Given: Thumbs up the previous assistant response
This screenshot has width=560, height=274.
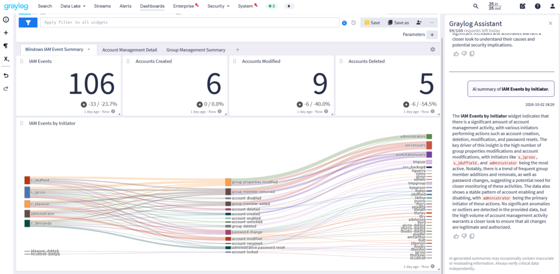Looking at the screenshot, I should click(x=456, y=54).
